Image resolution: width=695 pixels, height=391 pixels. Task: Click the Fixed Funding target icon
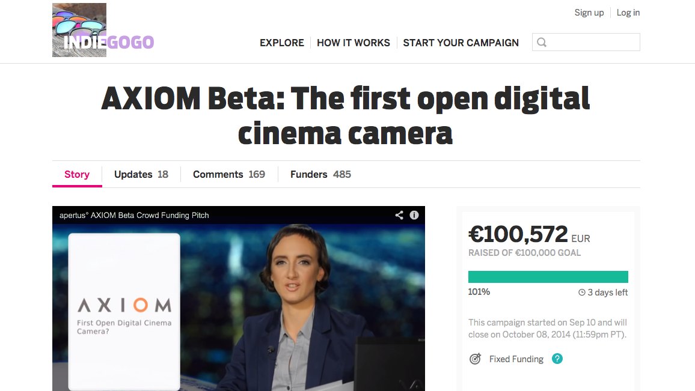coord(475,359)
